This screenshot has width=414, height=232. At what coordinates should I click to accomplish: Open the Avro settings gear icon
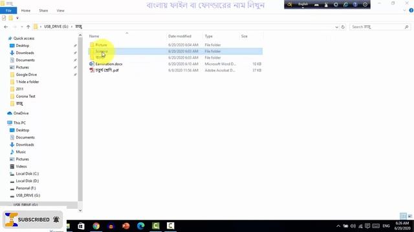pos(336,5)
